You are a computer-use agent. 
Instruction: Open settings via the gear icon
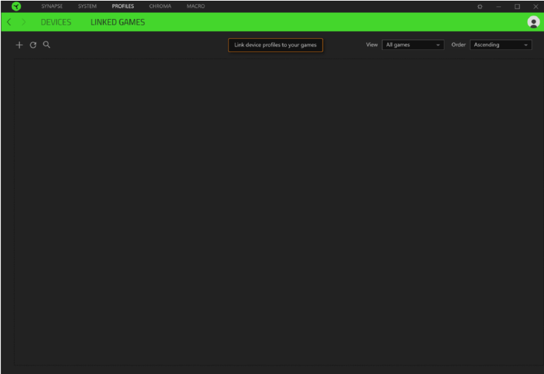(480, 6)
